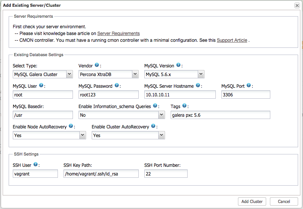Open the Enable Node AutoRecovery dropdown

coord(49,135)
